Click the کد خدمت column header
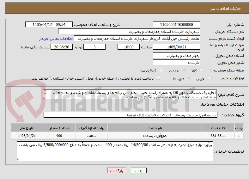Viewport: 249px width, 179px height. coord(218,128)
